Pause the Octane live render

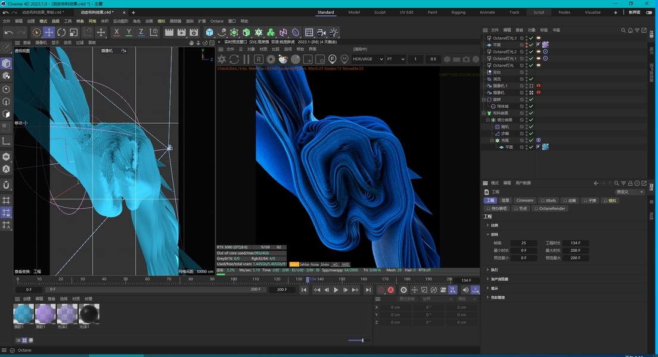(246, 59)
